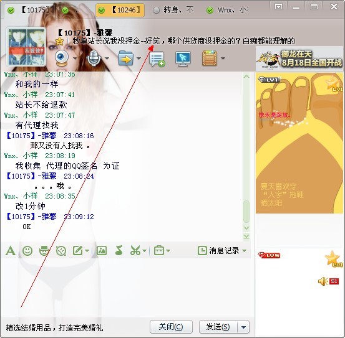Switch to the Wnx、小 chat tab
This screenshot has width=345, height=338.
click(228, 10)
